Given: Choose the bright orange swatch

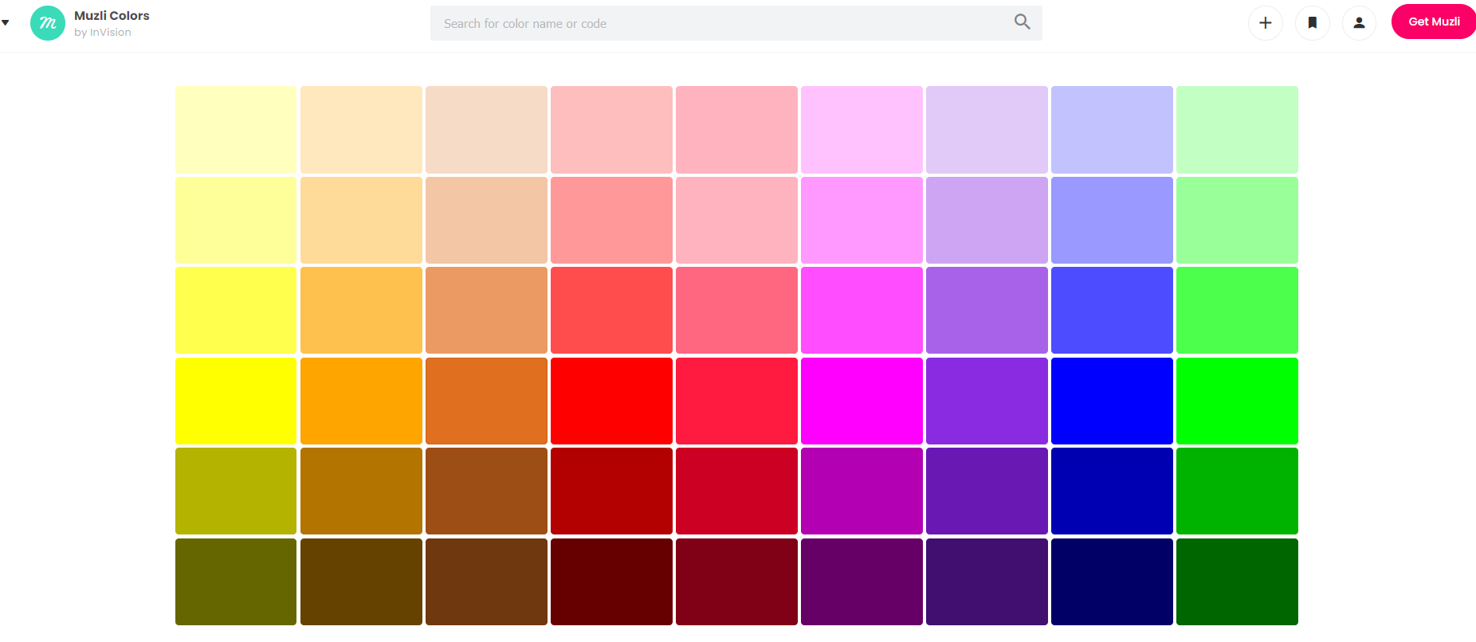Looking at the screenshot, I should pyautogui.click(x=361, y=401).
